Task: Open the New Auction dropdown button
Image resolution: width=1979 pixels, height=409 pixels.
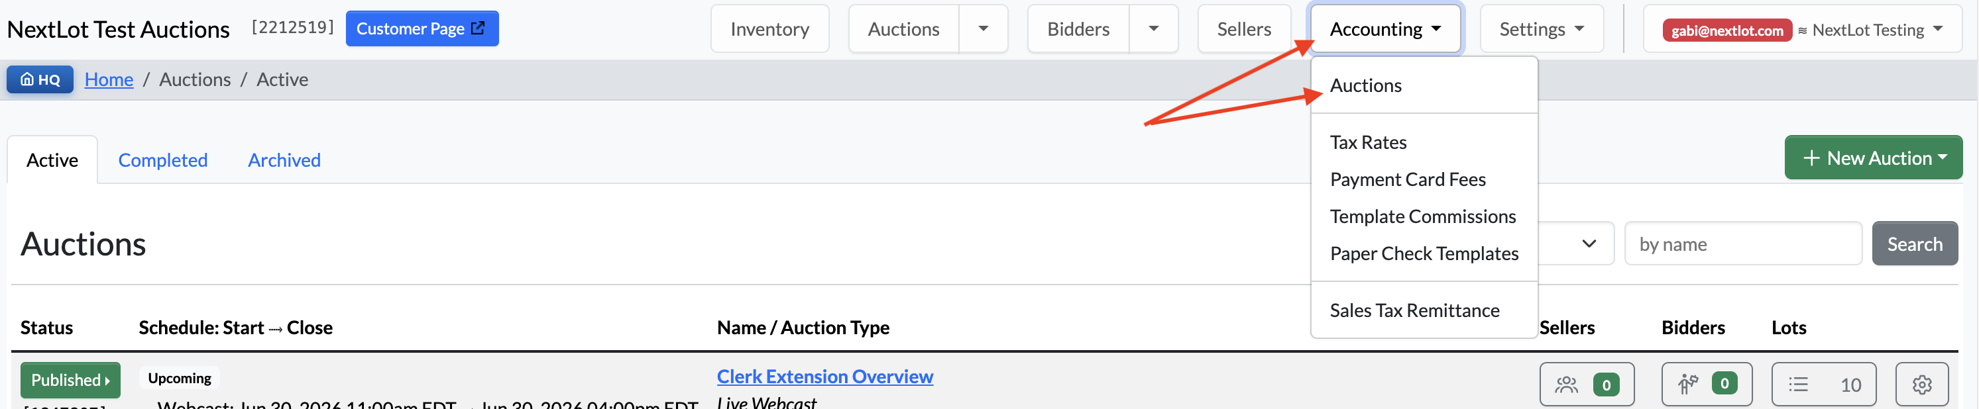Action: [1873, 158]
